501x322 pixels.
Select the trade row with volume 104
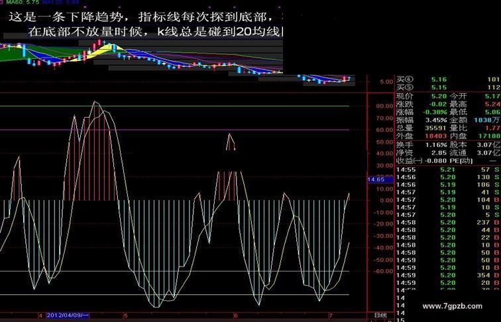click(x=448, y=200)
